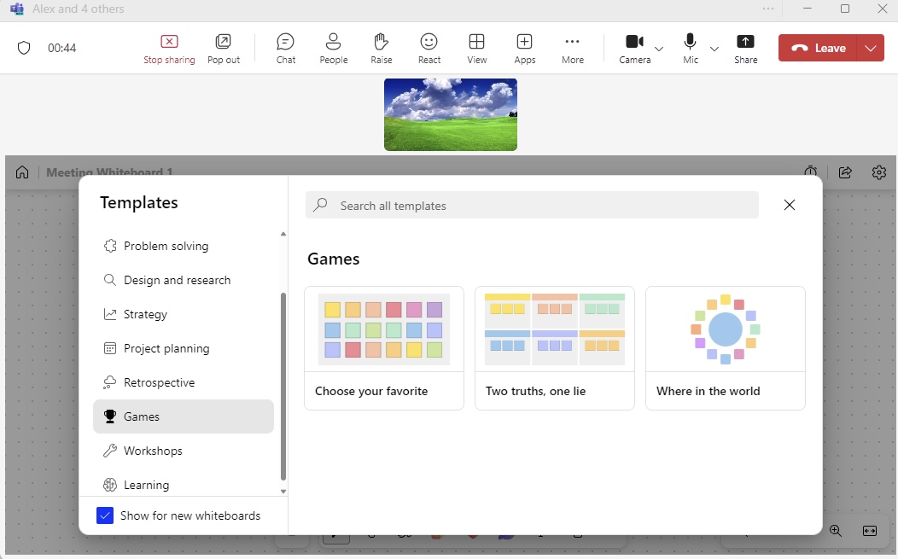The image size is (898, 559).
Task: Click the category list scroll down arrow
Action: [x=283, y=492]
